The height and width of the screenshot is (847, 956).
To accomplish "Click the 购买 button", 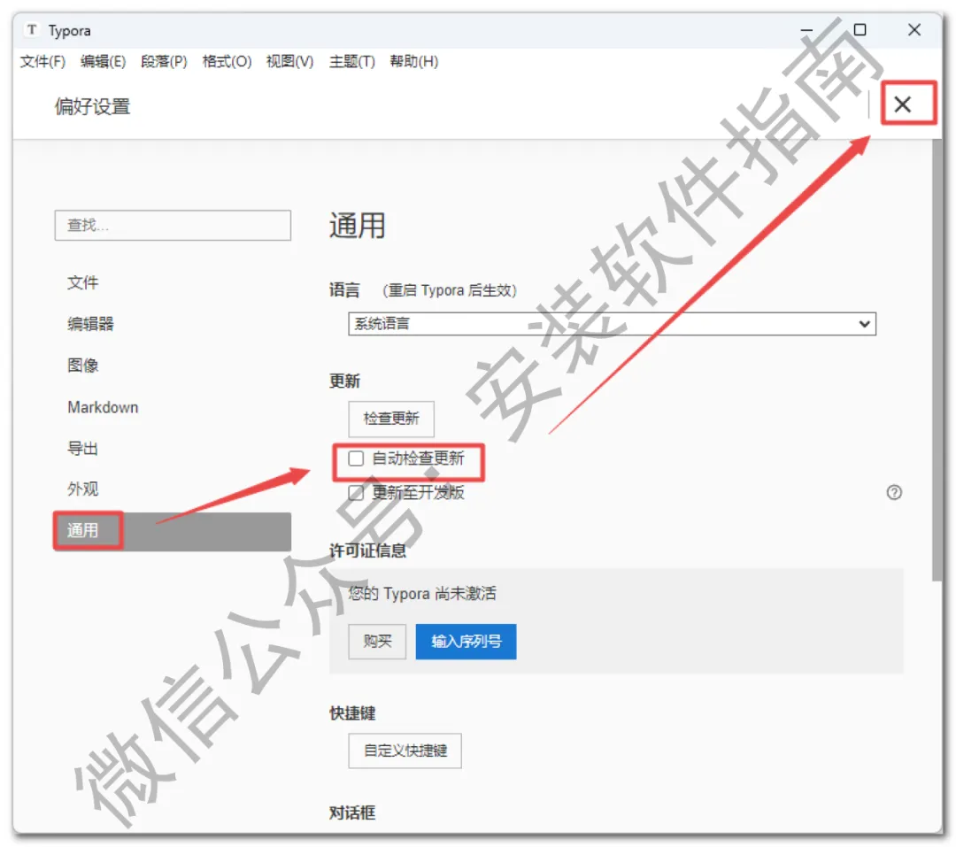I will (377, 642).
